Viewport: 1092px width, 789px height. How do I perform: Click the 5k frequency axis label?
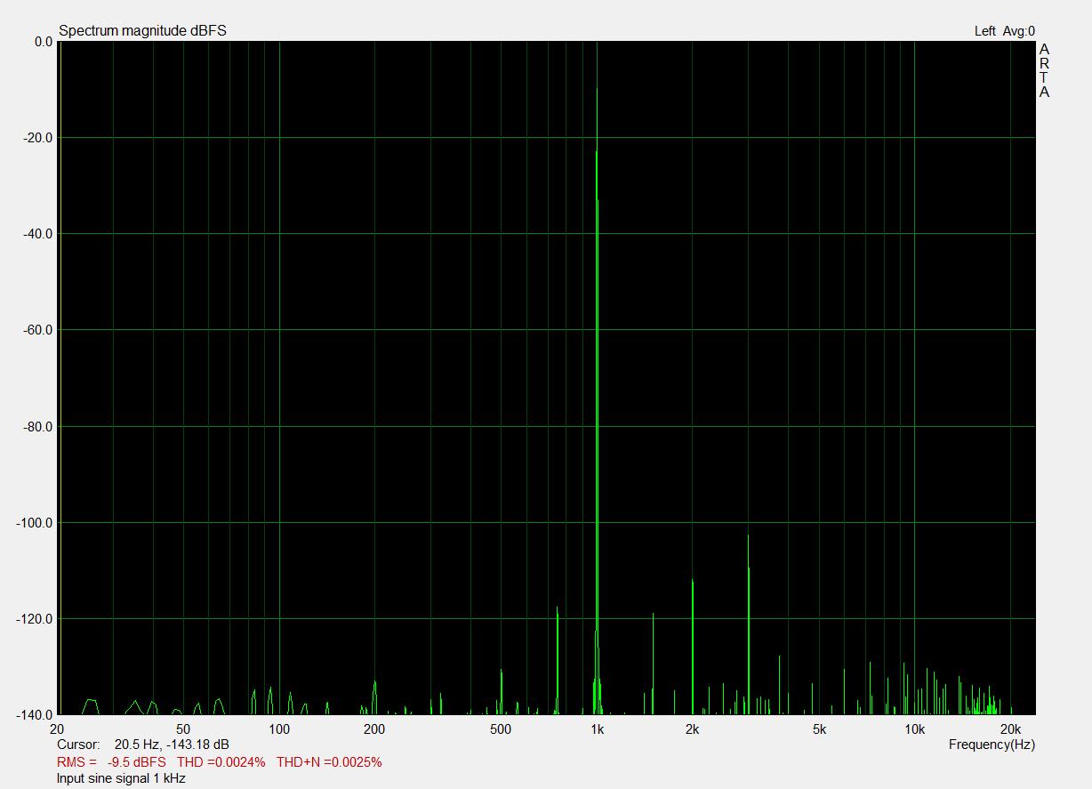819,729
